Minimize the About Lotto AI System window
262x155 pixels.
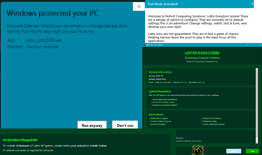[x=247, y=45]
